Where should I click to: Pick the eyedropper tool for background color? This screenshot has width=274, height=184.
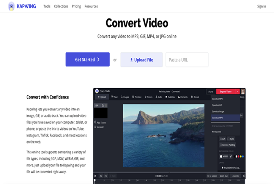[231, 157]
